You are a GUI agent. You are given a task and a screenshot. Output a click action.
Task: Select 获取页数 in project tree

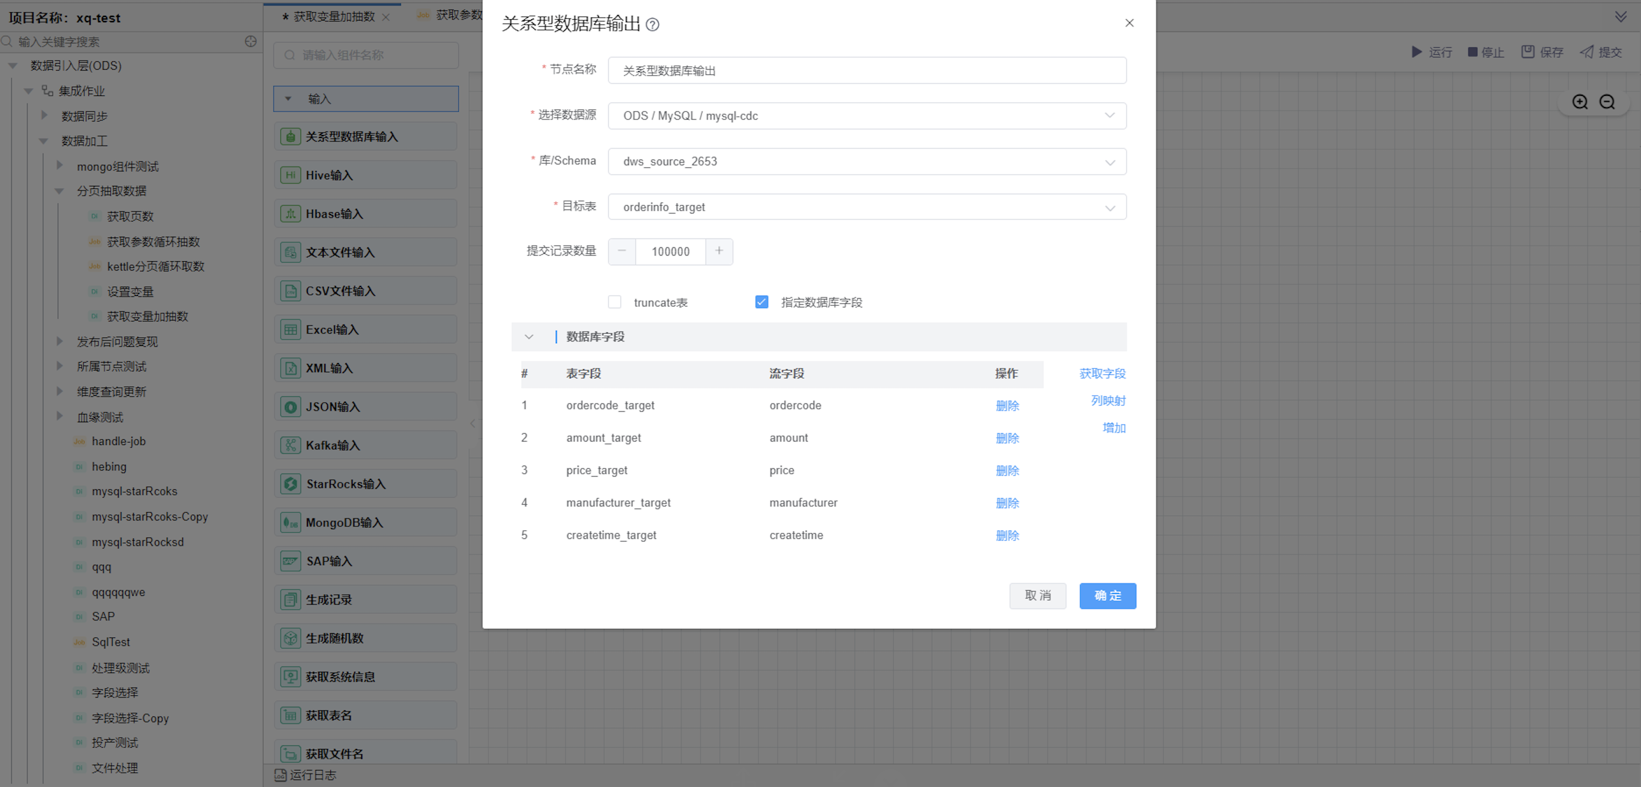tap(130, 216)
